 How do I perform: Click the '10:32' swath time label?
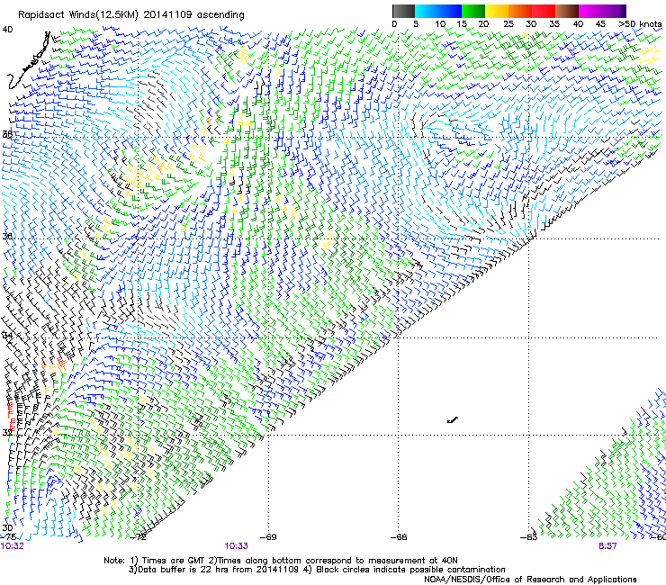(13, 546)
